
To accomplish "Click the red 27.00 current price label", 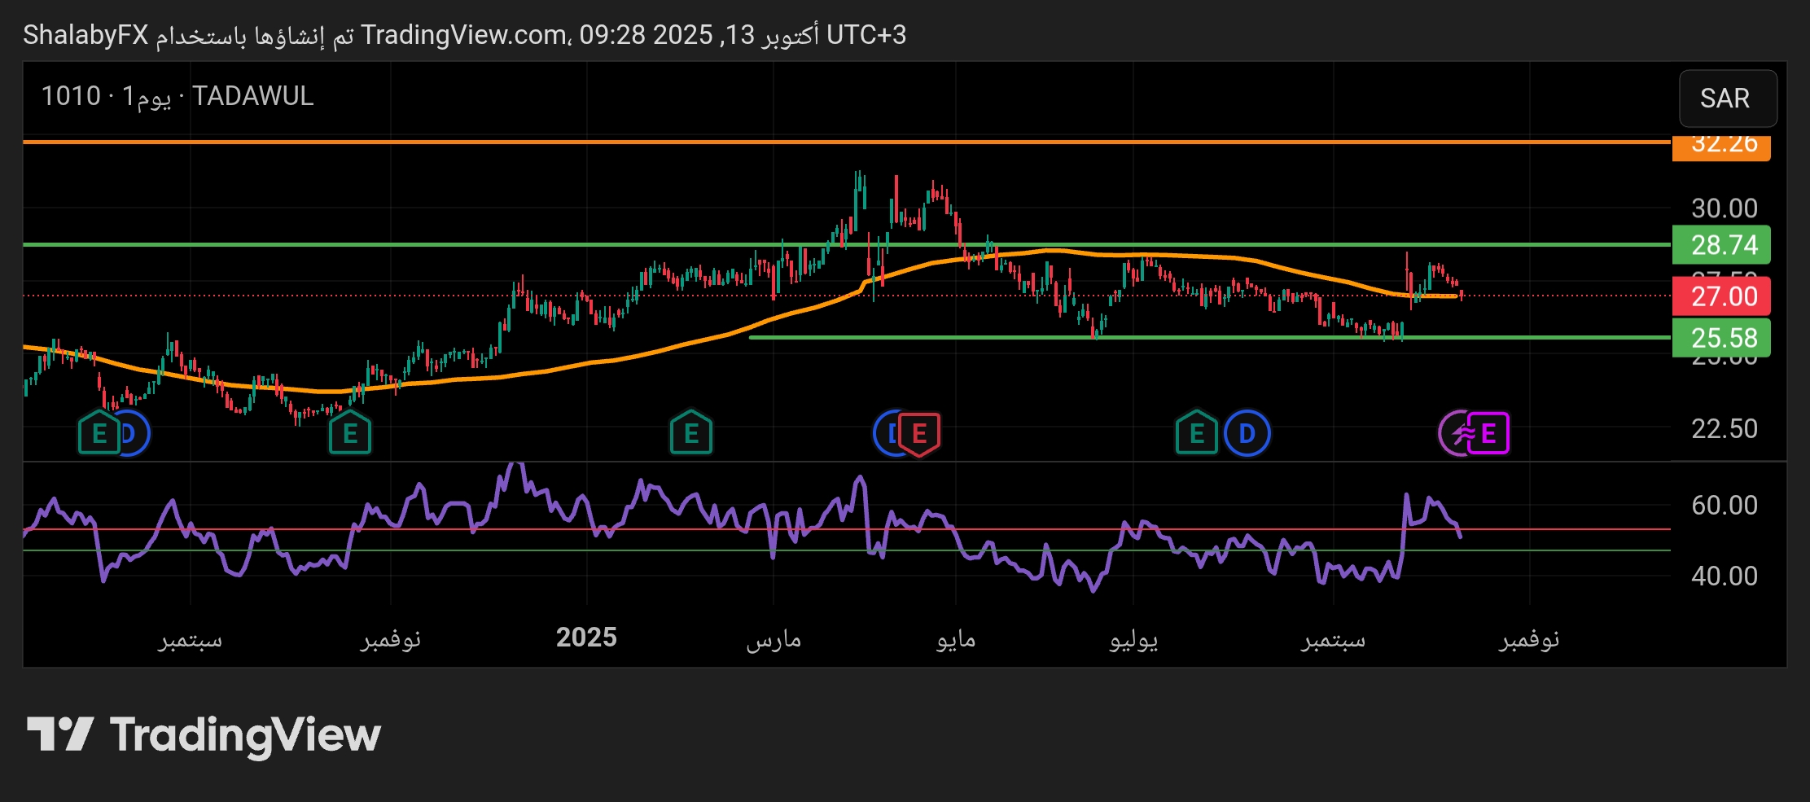I will pos(1721,296).
